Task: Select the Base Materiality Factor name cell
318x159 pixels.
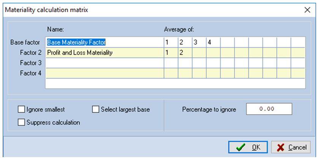Action: [104, 43]
